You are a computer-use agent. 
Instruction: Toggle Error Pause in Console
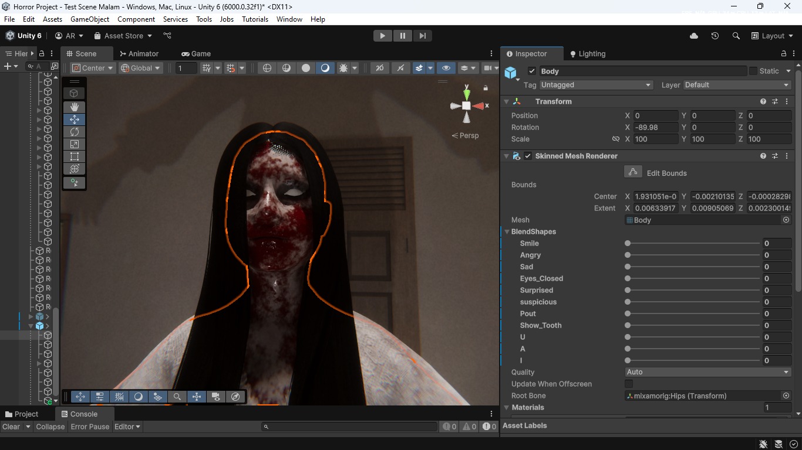[90, 427]
